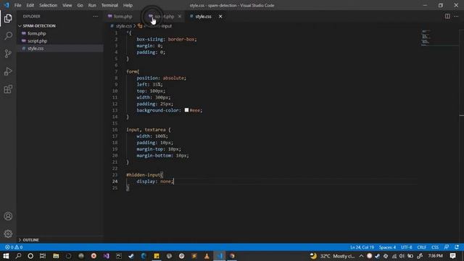
Task: Open Task View on the taskbar
Action: click(43, 256)
